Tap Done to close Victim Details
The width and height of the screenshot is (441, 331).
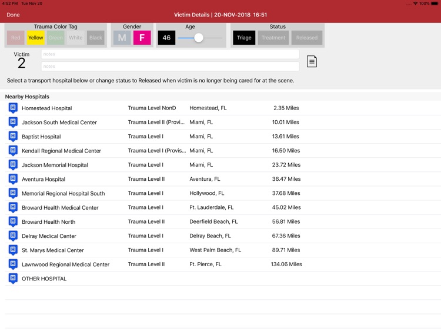pos(13,15)
